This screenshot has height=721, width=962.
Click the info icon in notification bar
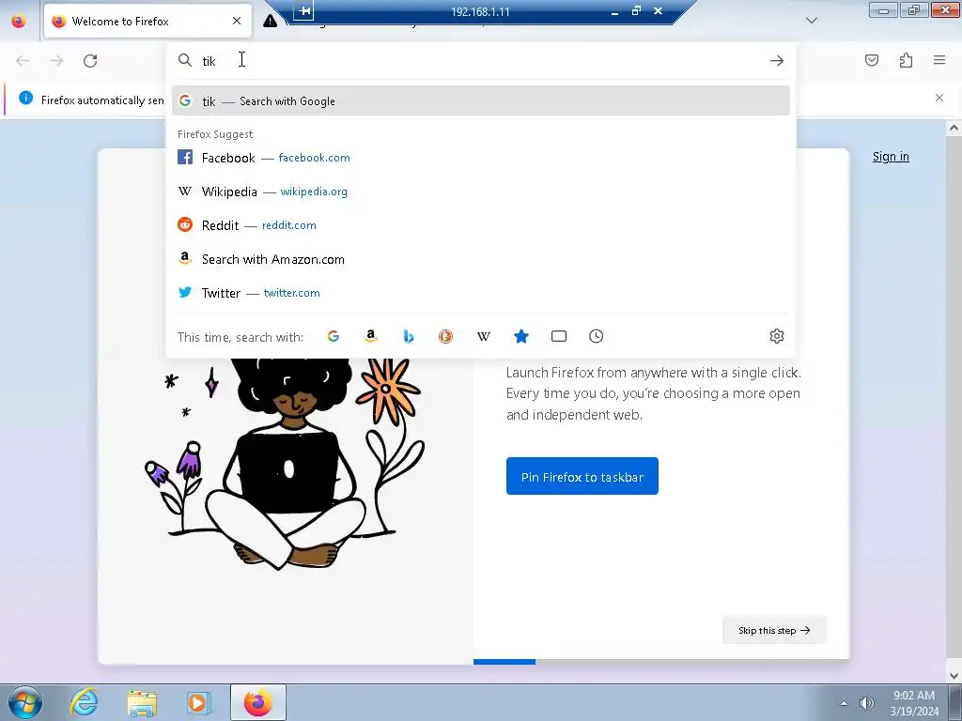[25, 98]
